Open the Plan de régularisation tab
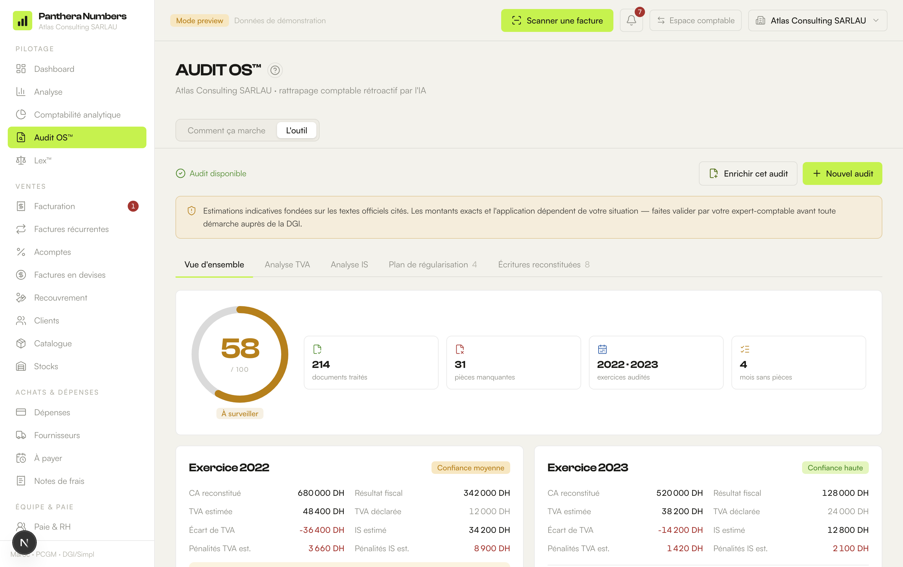 [x=433, y=265]
